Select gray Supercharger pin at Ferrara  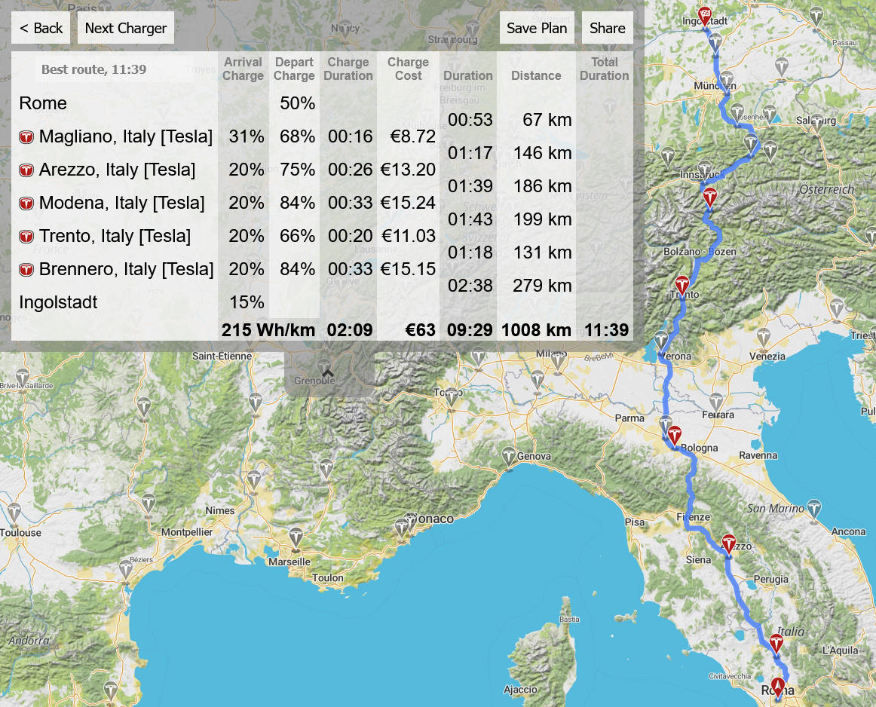(716, 402)
